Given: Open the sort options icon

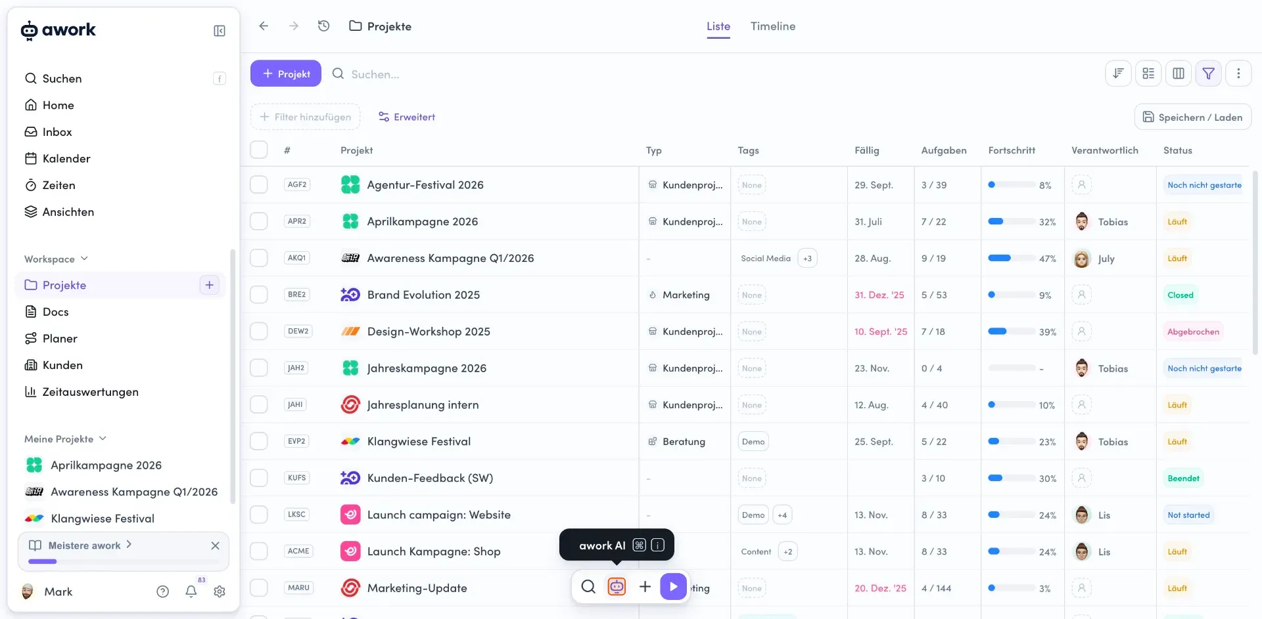Looking at the screenshot, I should (x=1118, y=74).
